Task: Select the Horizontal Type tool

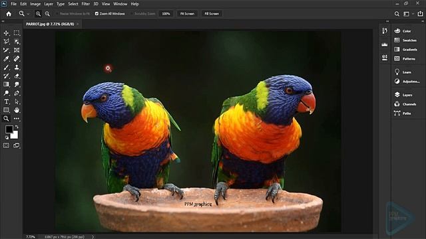Action: coord(6,102)
